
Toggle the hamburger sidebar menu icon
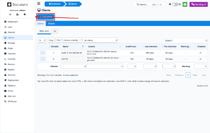click(x=39, y=3)
